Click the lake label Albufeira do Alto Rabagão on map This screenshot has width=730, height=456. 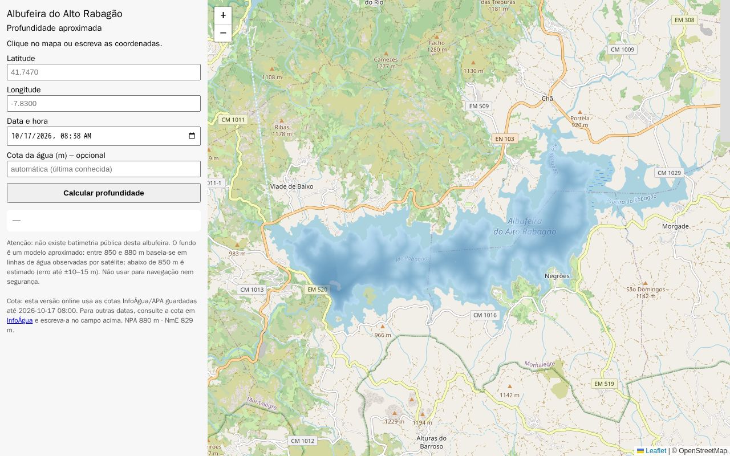pyautogui.click(x=525, y=226)
